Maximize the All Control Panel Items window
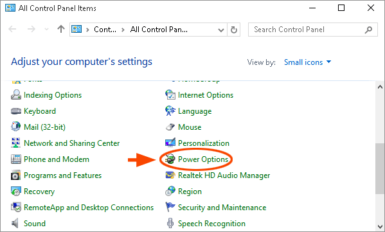This screenshot has height=232, width=385. pos(341,8)
